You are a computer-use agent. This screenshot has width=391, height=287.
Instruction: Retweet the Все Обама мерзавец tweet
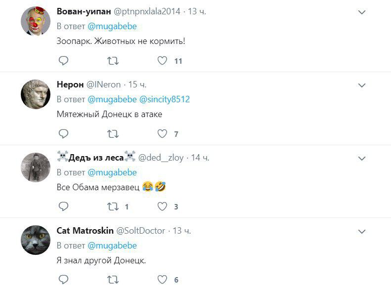pos(113,206)
